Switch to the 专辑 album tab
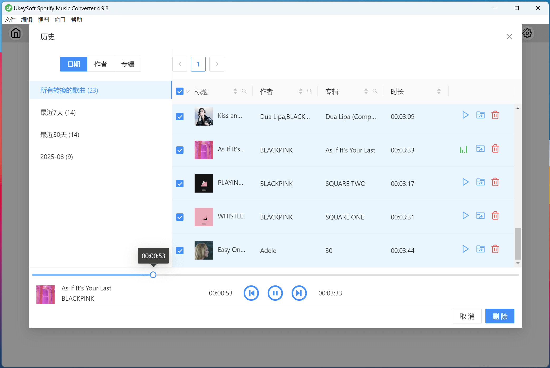Viewport: 550px width, 368px height. click(x=128, y=64)
